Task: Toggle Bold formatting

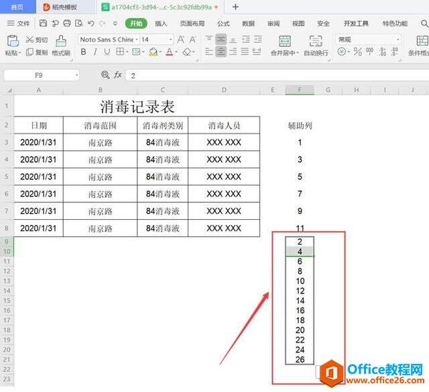Action: click(83, 52)
